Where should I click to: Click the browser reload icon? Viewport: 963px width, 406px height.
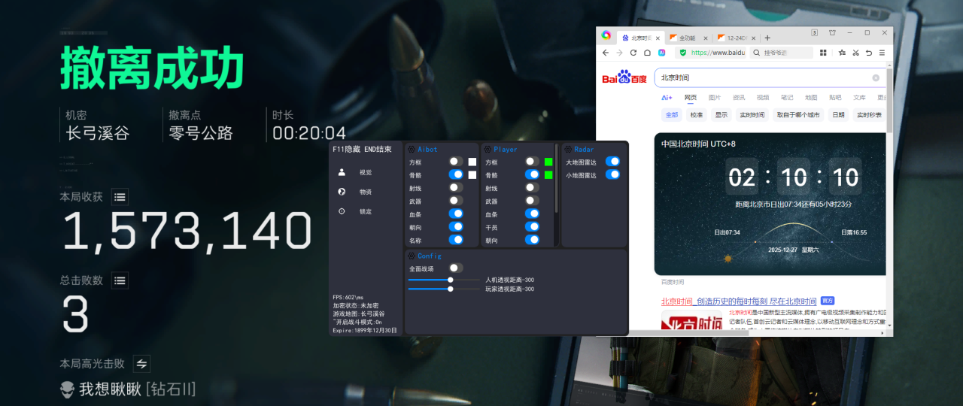633,53
